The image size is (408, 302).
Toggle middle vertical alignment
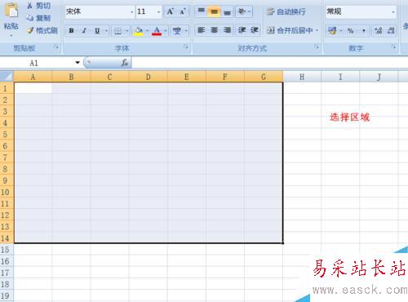[x=214, y=11]
